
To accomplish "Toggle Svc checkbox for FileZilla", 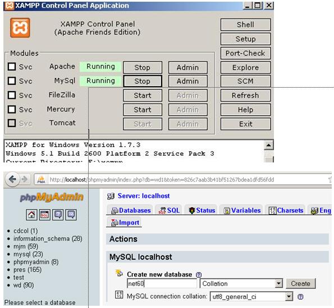I will tap(12, 95).
